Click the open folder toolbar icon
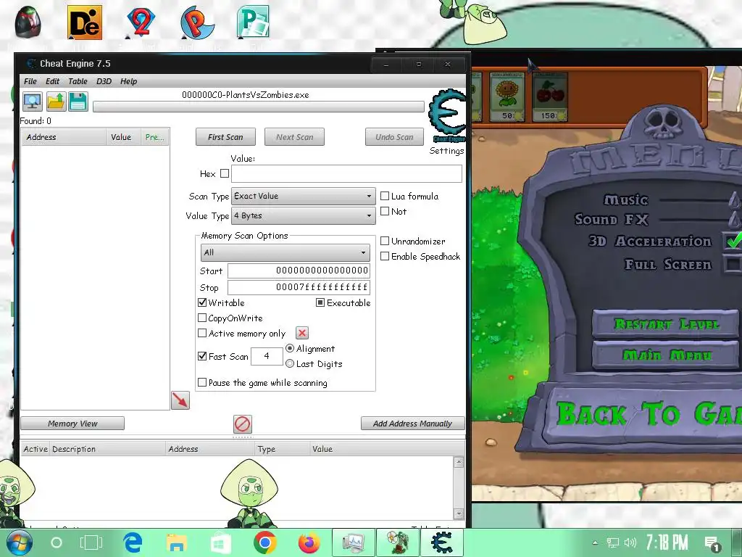 click(56, 102)
